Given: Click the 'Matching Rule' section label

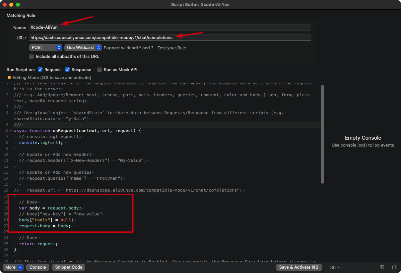Looking at the screenshot, I should (21, 15).
